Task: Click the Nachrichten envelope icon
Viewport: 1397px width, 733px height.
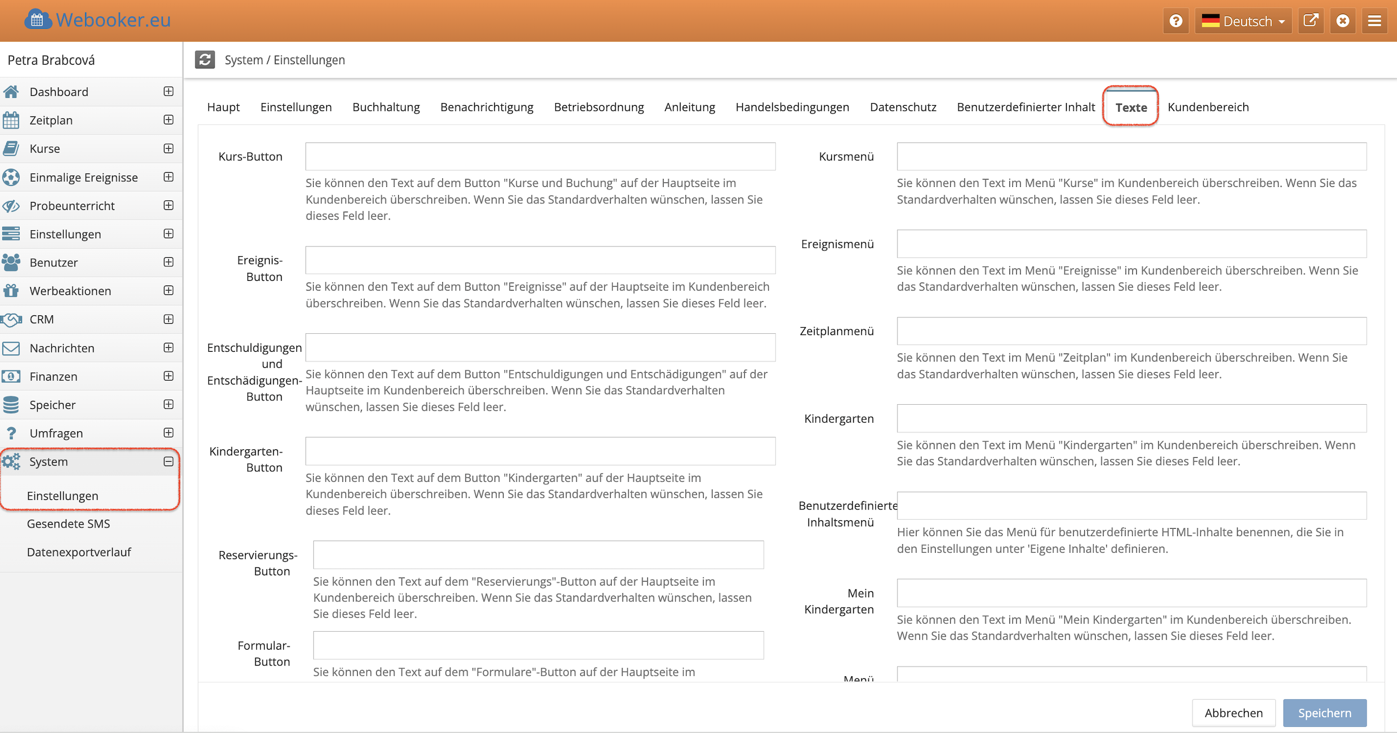Action: coord(11,348)
